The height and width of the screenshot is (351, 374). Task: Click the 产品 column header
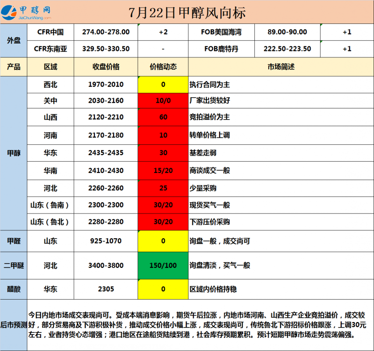[14, 67]
